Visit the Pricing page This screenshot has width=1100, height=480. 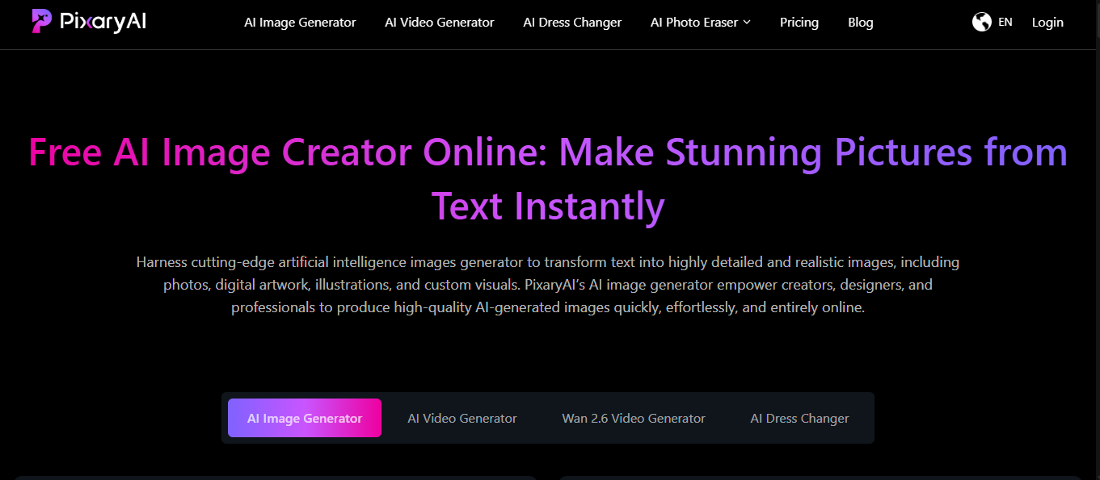coord(799,23)
